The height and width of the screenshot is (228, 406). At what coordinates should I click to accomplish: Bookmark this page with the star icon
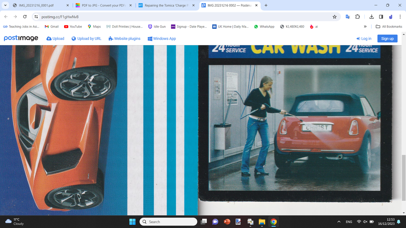335,17
